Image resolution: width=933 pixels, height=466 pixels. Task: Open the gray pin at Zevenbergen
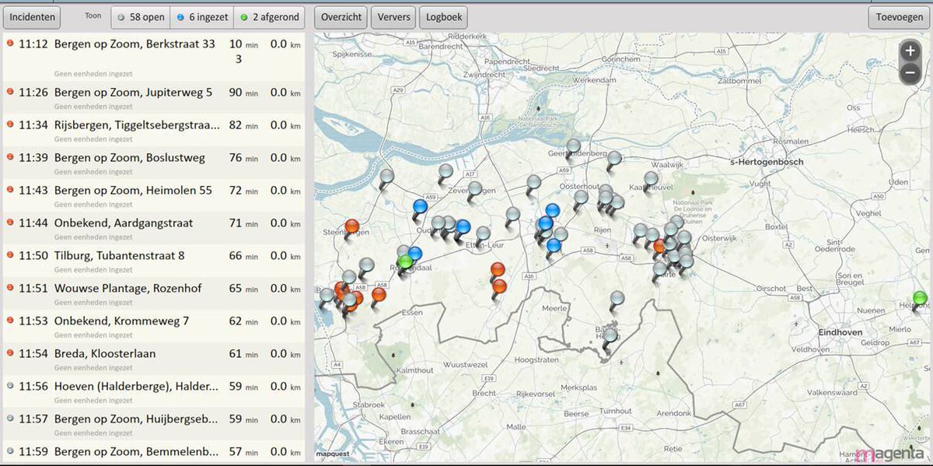(475, 187)
